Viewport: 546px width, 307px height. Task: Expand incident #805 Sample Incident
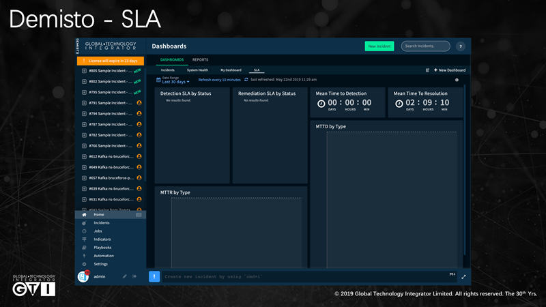point(84,71)
